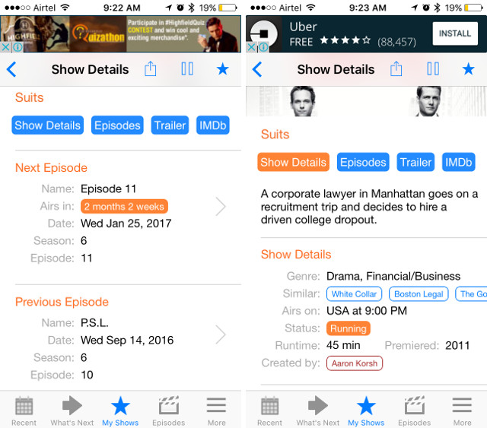
Task: Tap the alarm icon in the right status bar
Action: pos(426,8)
